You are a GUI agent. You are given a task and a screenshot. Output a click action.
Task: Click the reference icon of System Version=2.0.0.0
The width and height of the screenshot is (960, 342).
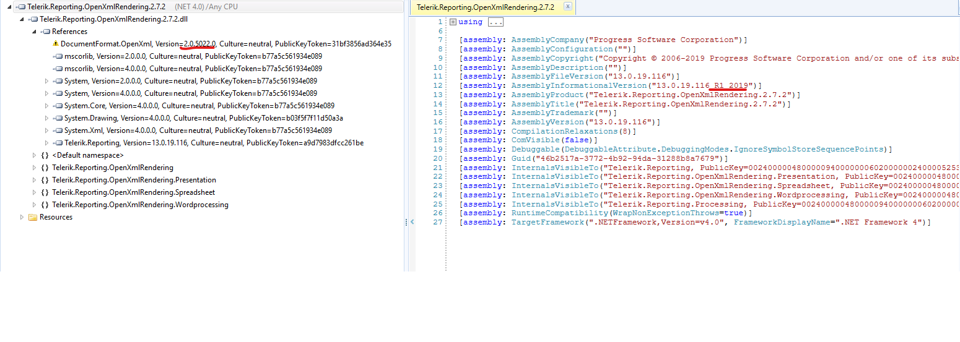click(x=59, y=81)
